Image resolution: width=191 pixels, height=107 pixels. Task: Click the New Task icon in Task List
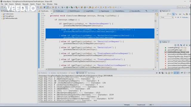[168, 14]
